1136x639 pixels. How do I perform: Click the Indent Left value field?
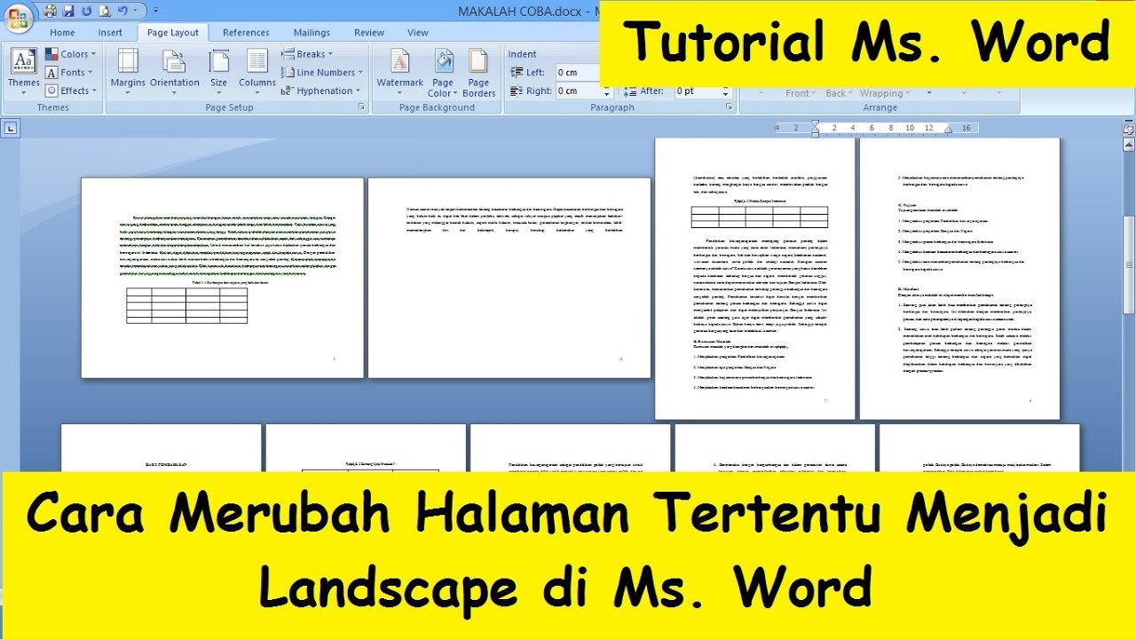click(579, 73)
